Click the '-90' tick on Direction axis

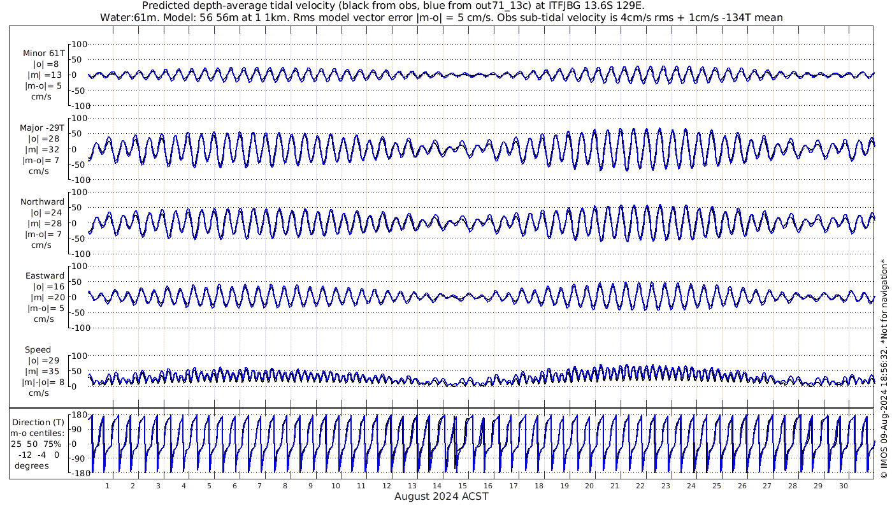click(79, 458)
